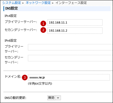Click the IPv6設定 label
The image size is (113, 103).
pos(11,40)
